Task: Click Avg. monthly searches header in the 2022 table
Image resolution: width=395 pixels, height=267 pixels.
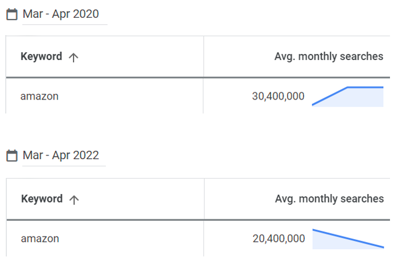Action: pos(329,199)
